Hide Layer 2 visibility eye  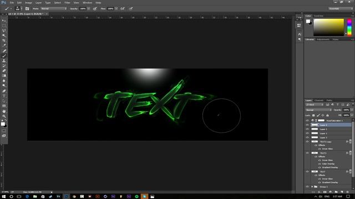307,129
